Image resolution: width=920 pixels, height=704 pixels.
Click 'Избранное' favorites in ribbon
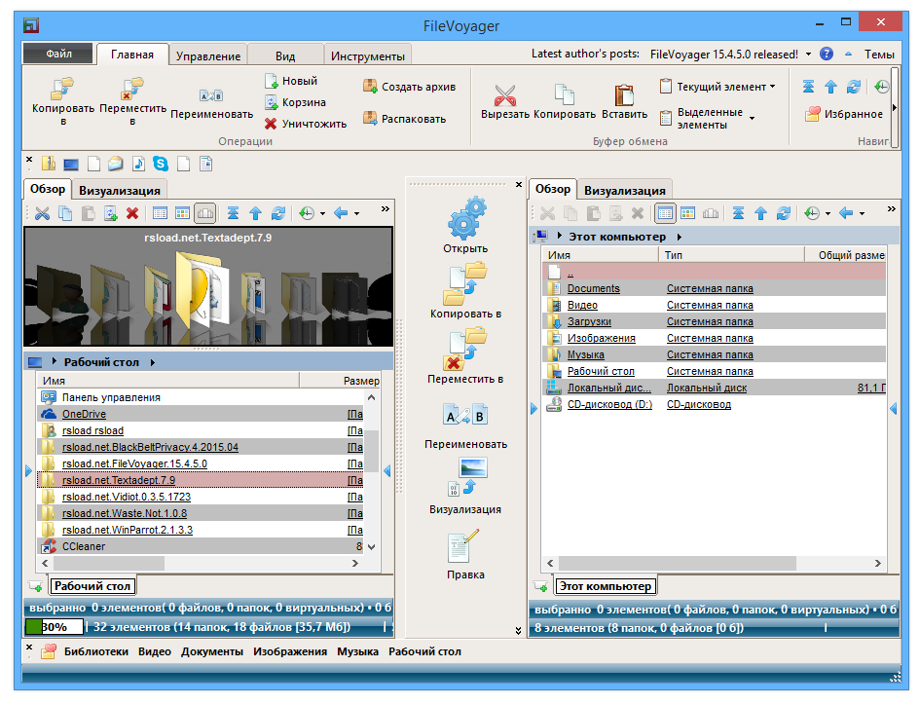pyautogui.click(x=844, y=114)
